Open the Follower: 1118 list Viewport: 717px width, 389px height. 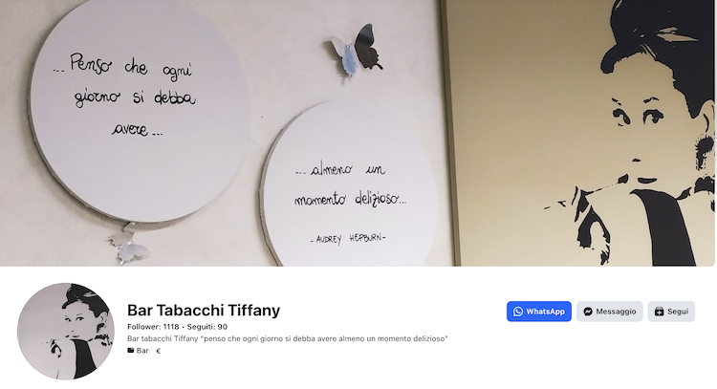(x=153, y=327)
